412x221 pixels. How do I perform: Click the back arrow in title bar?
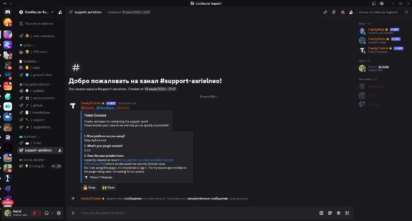[5, 4]
